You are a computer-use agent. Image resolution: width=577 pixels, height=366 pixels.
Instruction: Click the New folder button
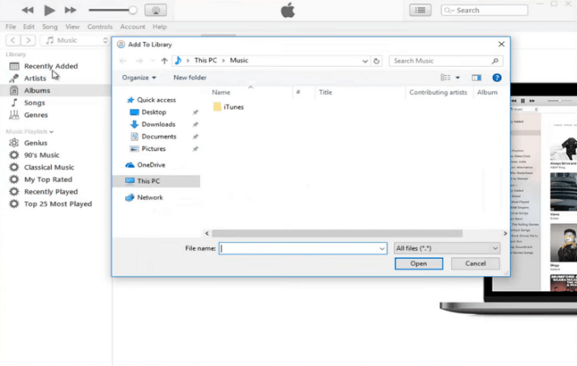point(190,77)
